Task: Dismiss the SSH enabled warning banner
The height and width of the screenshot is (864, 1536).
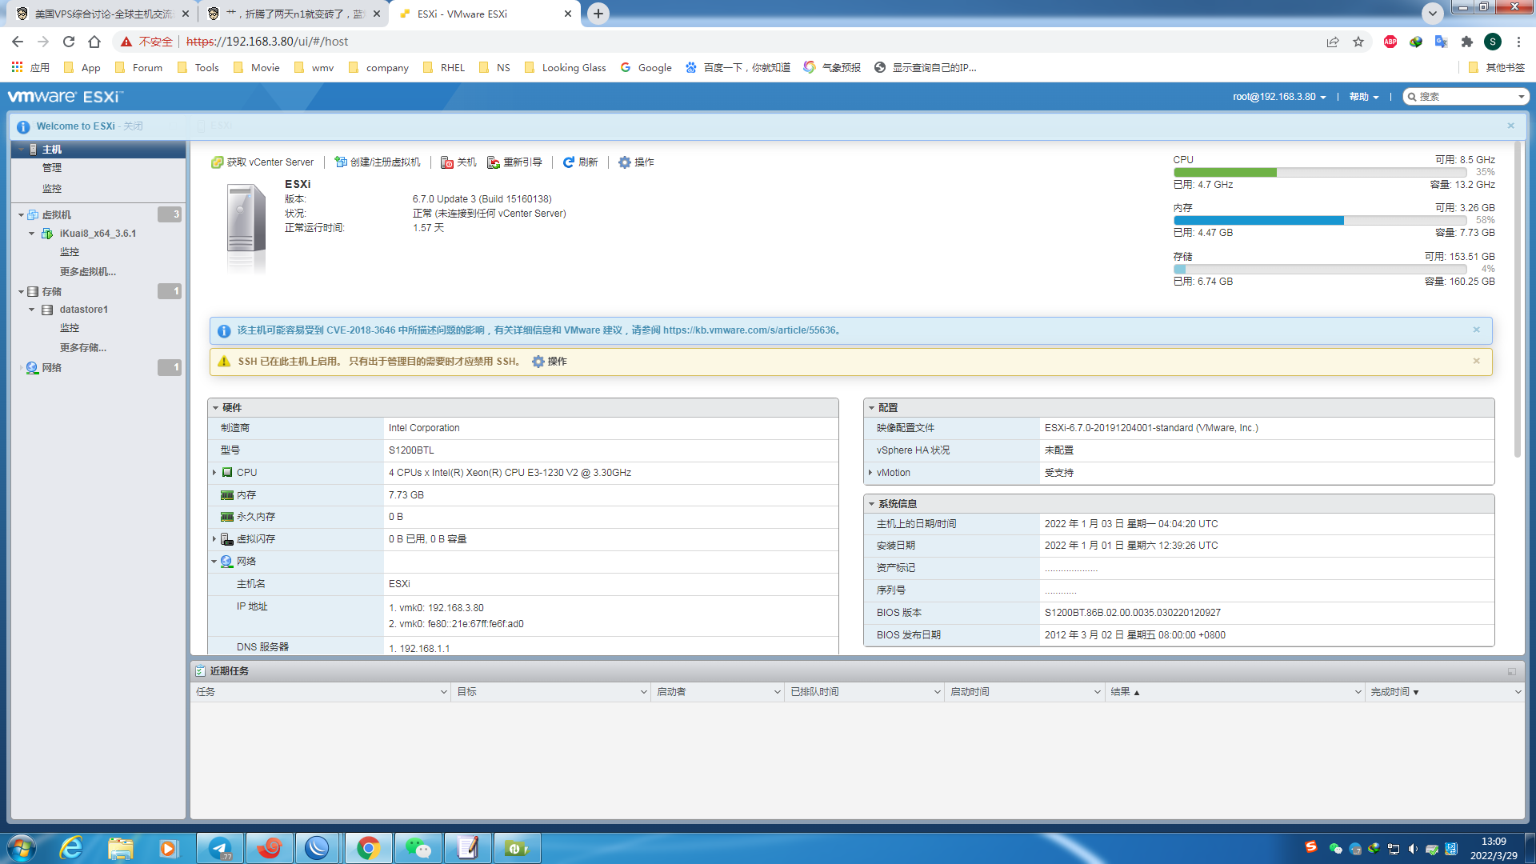Action: [x=1477, y=361]
